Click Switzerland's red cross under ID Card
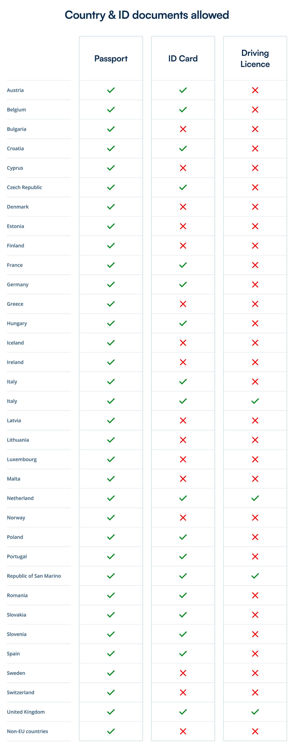This screenshot has width=294, height=748. [x=183, y=692]
